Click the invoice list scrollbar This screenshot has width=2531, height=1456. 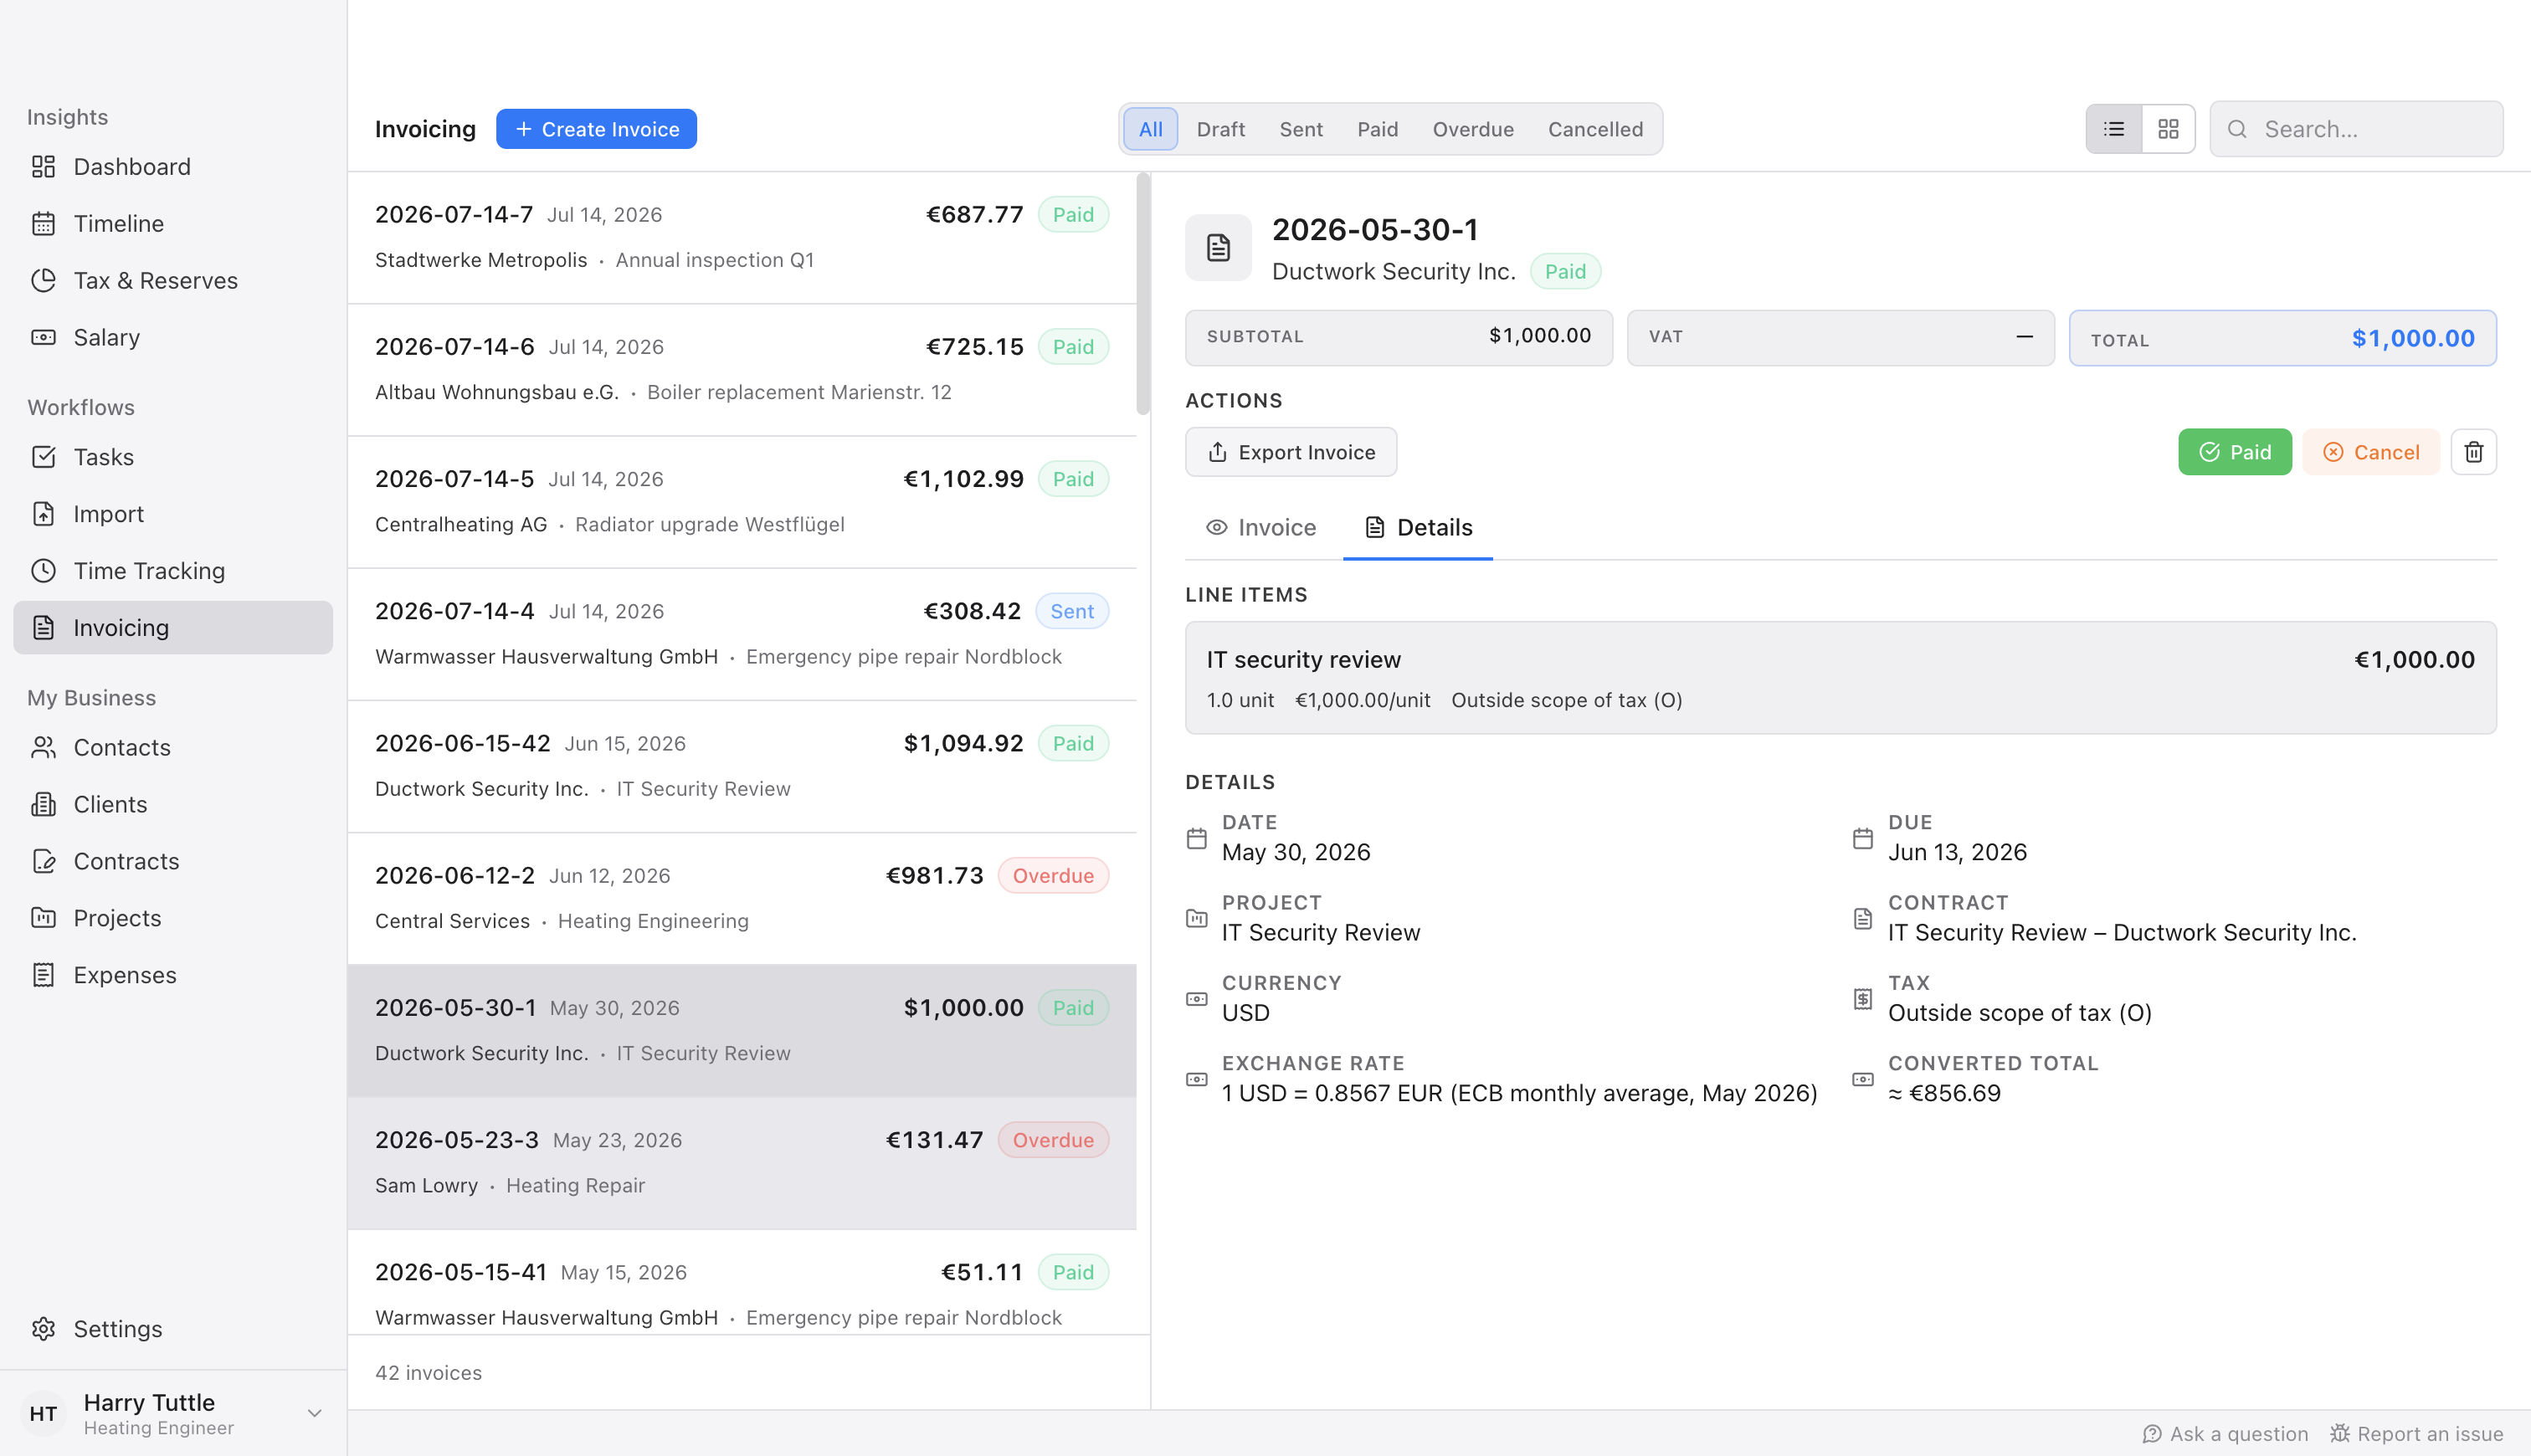(1143, 295)
